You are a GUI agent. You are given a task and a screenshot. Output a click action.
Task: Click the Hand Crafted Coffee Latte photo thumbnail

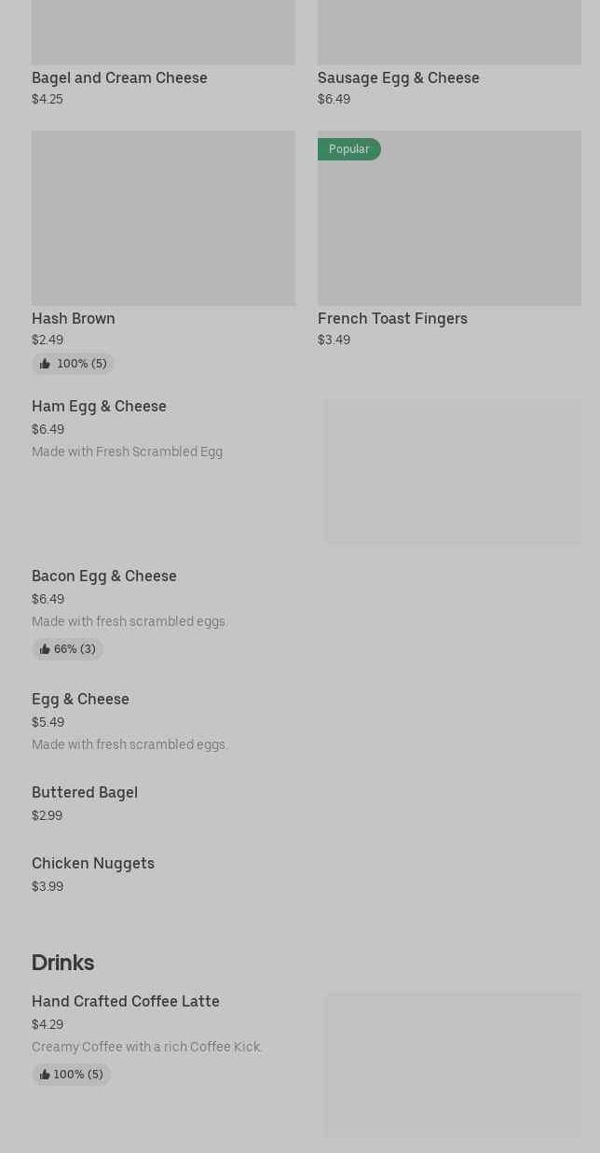(452, 1064)
